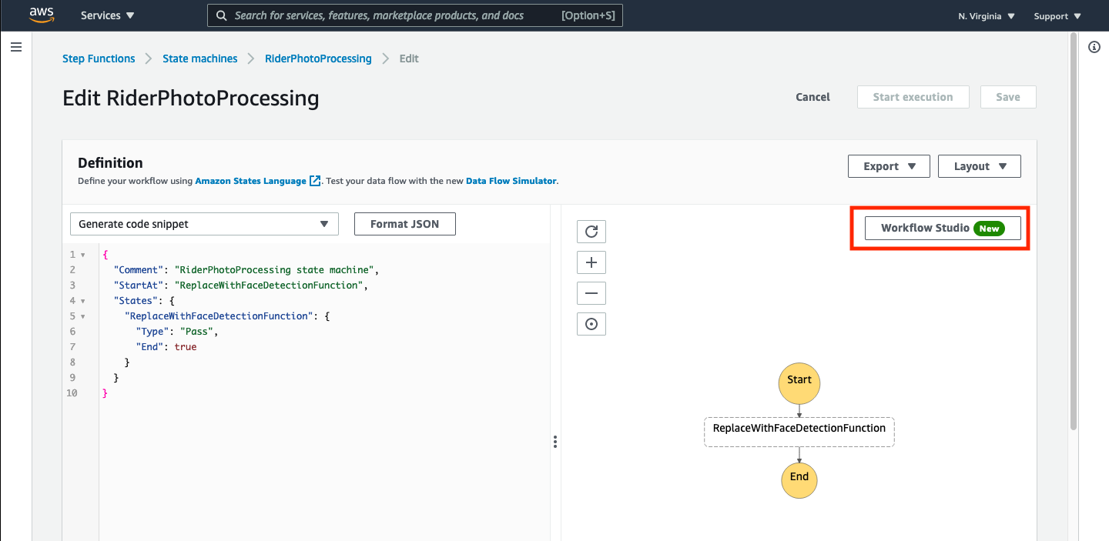Open Amazon States Language external link icon
1109x541 pixels.
point(315,181)
